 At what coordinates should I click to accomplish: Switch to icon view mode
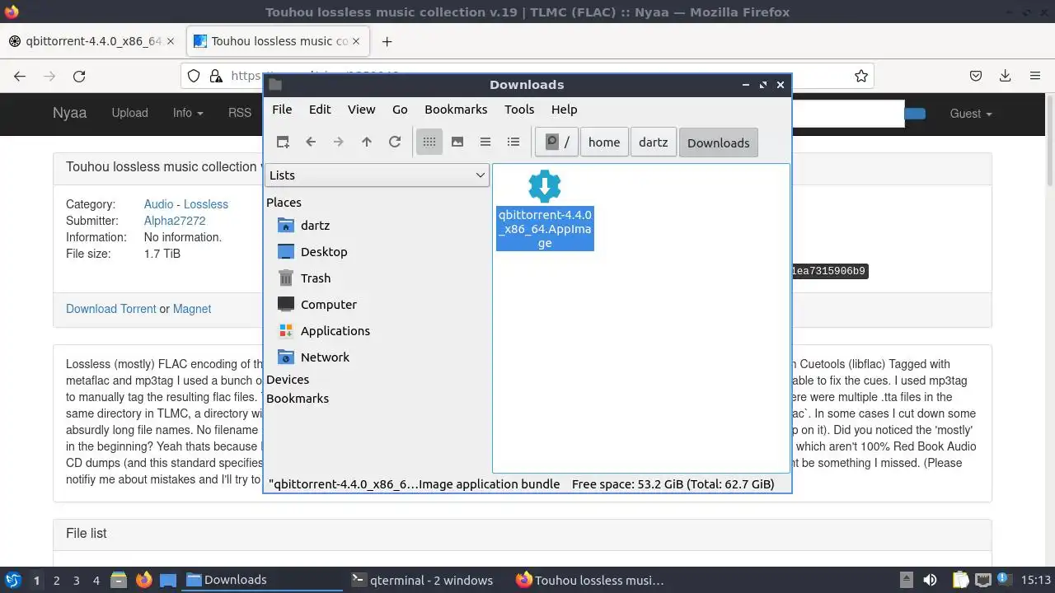429,142
